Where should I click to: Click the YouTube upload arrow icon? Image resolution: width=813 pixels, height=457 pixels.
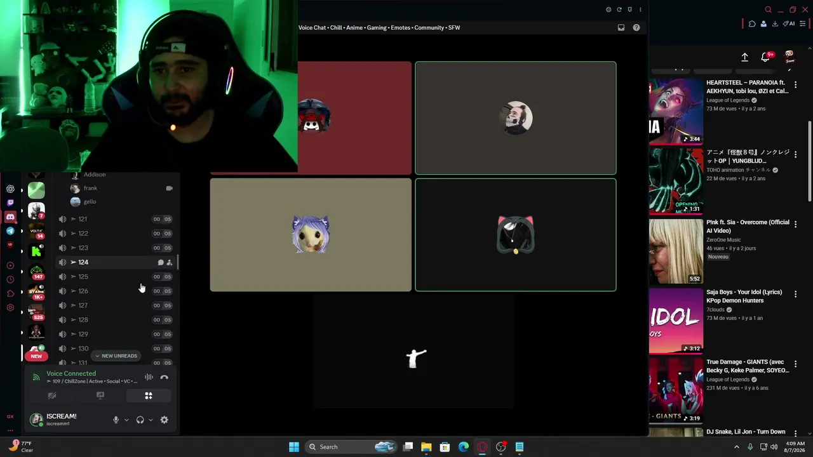click(x=744, y=57)
